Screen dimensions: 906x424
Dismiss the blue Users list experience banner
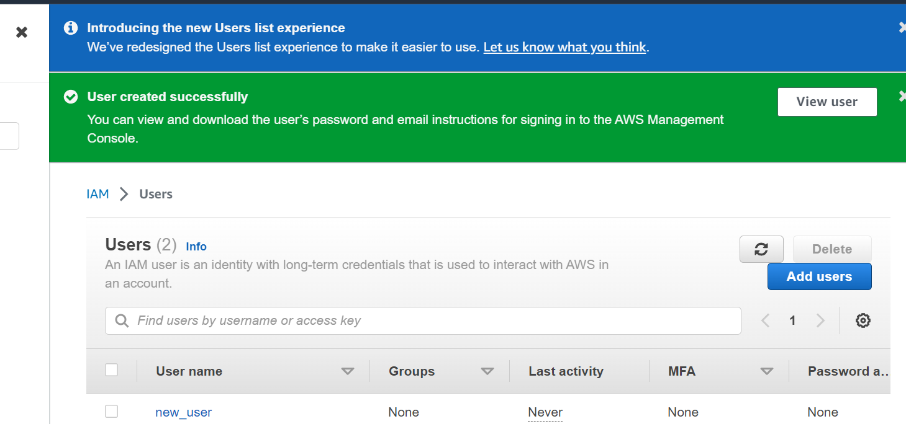(x=902, y=27)
